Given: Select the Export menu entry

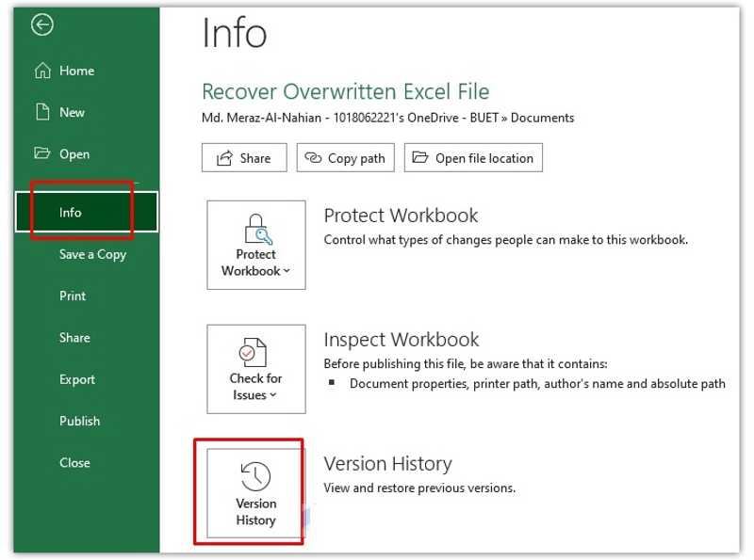Looking at the screenshot, I should coord(76,379).
